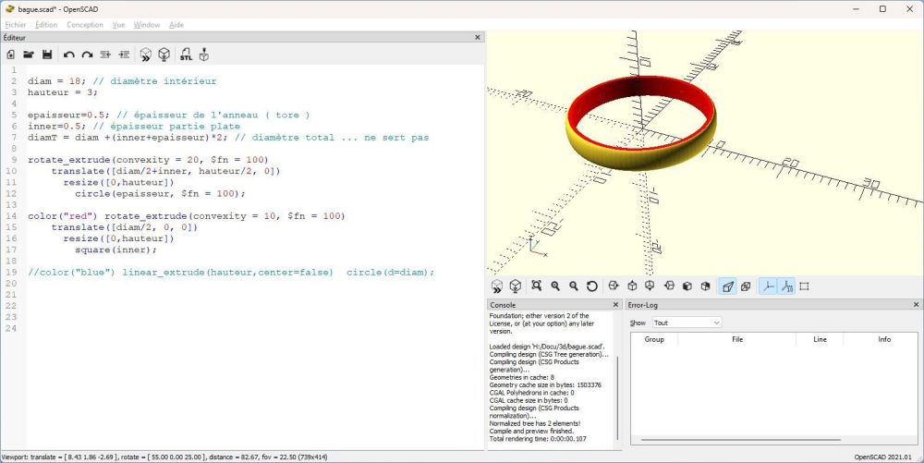Reset the view using the circular arrow
The image size is (924, 463).
(591, 286)
